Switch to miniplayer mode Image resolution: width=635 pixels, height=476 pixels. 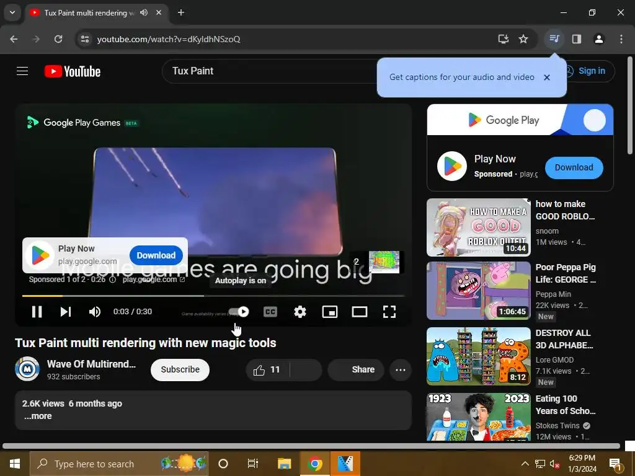pos(330,312)
